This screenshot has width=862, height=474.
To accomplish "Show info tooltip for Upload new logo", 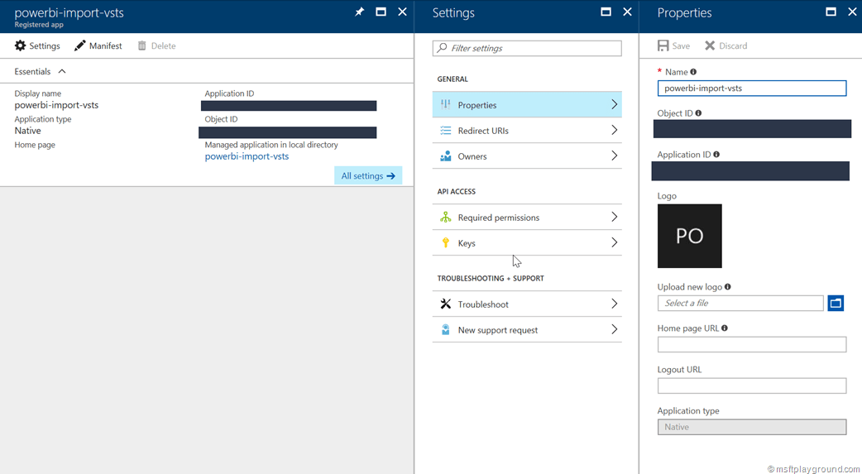I will point(728,286).
